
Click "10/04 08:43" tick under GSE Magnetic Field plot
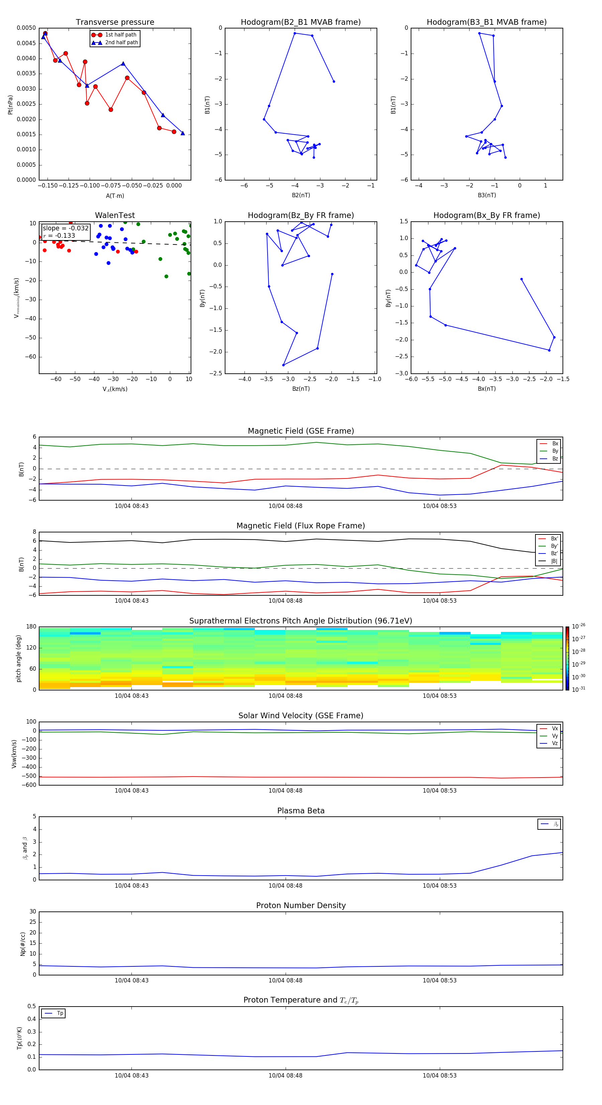[131, 506]
